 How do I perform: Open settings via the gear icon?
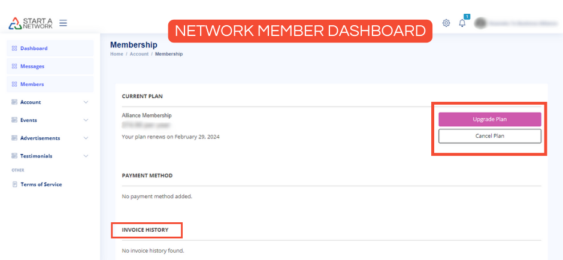pyautogui.click(x=446, y=23)
